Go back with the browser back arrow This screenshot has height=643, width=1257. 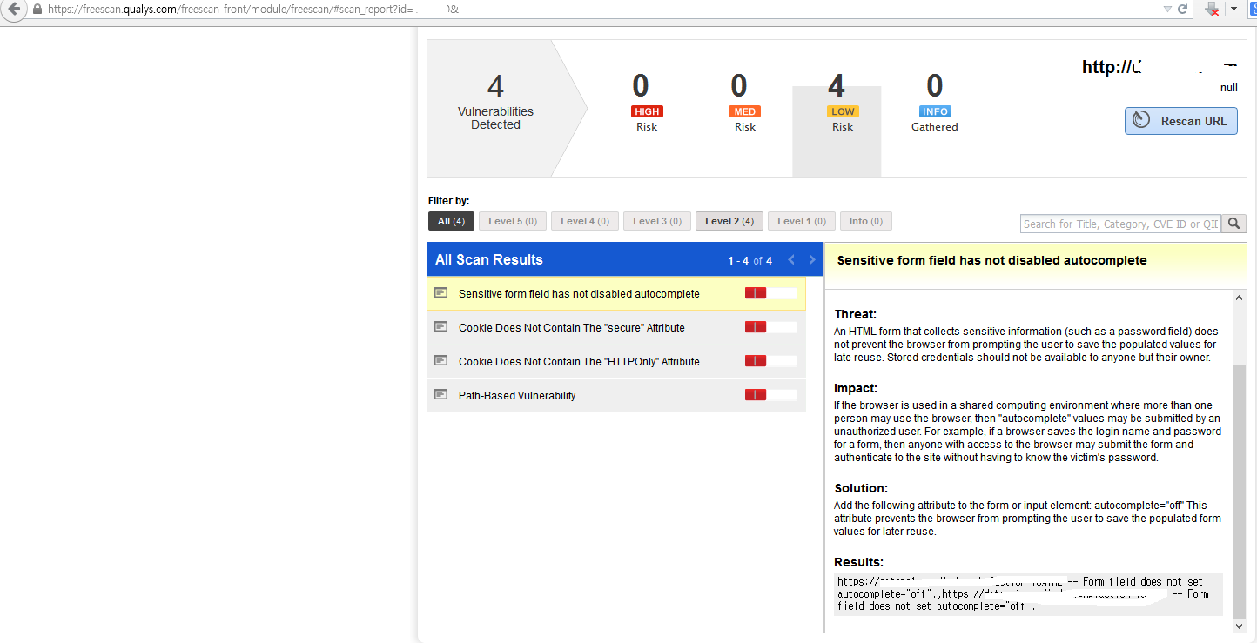tap(14, 9)
